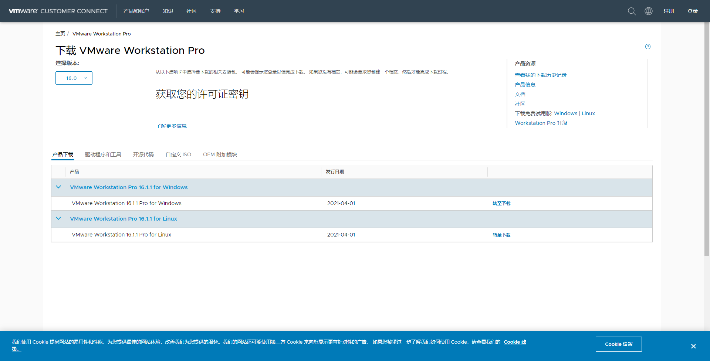Switch to 自定义 ISO tab
The height and width of the screenshot is (361, 710).
coord(178,154)
